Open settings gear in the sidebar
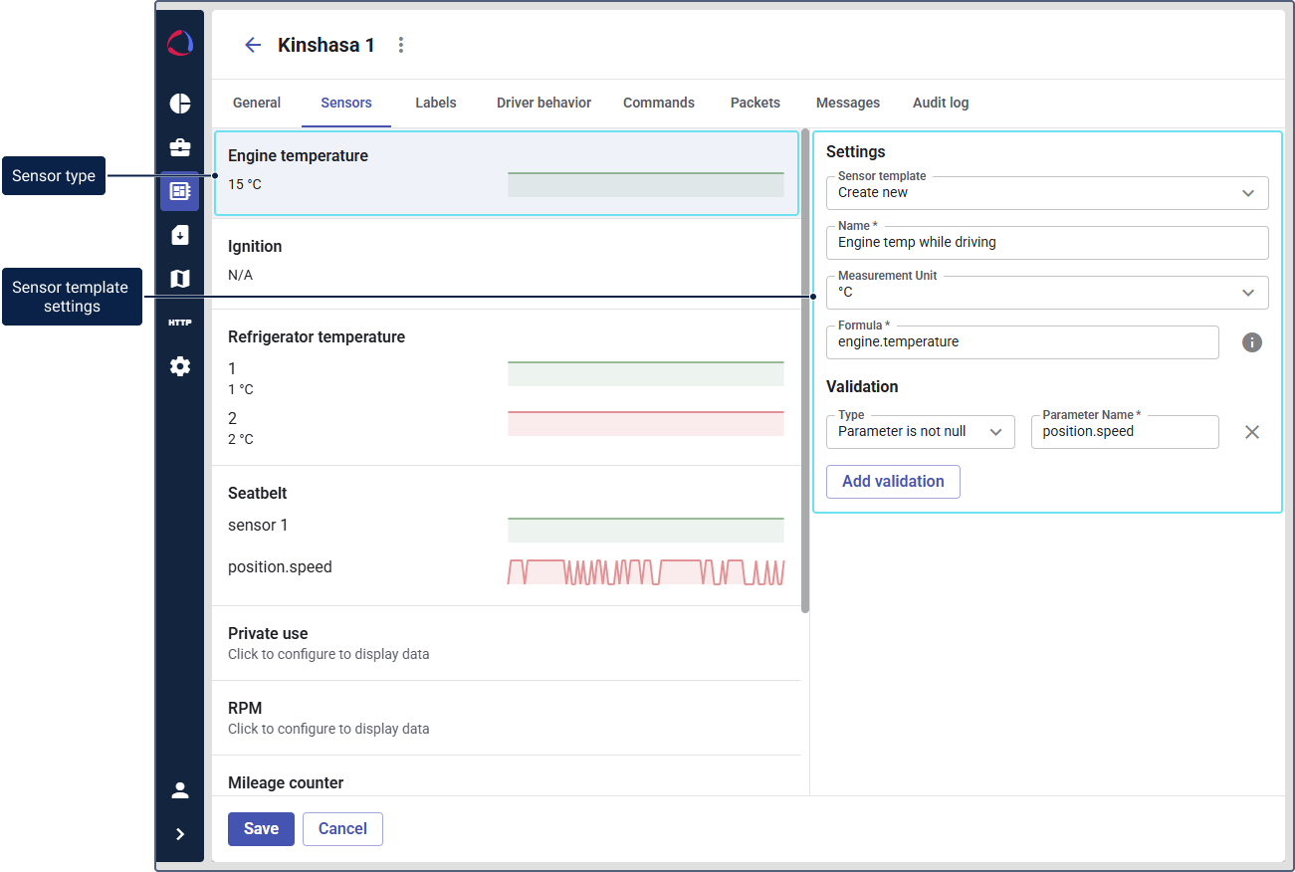The width and height of the screenshot is (1295, 872). tap(180, 366)
